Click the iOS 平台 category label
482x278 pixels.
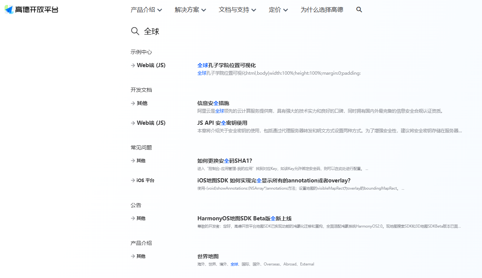[x=143, y=181]
